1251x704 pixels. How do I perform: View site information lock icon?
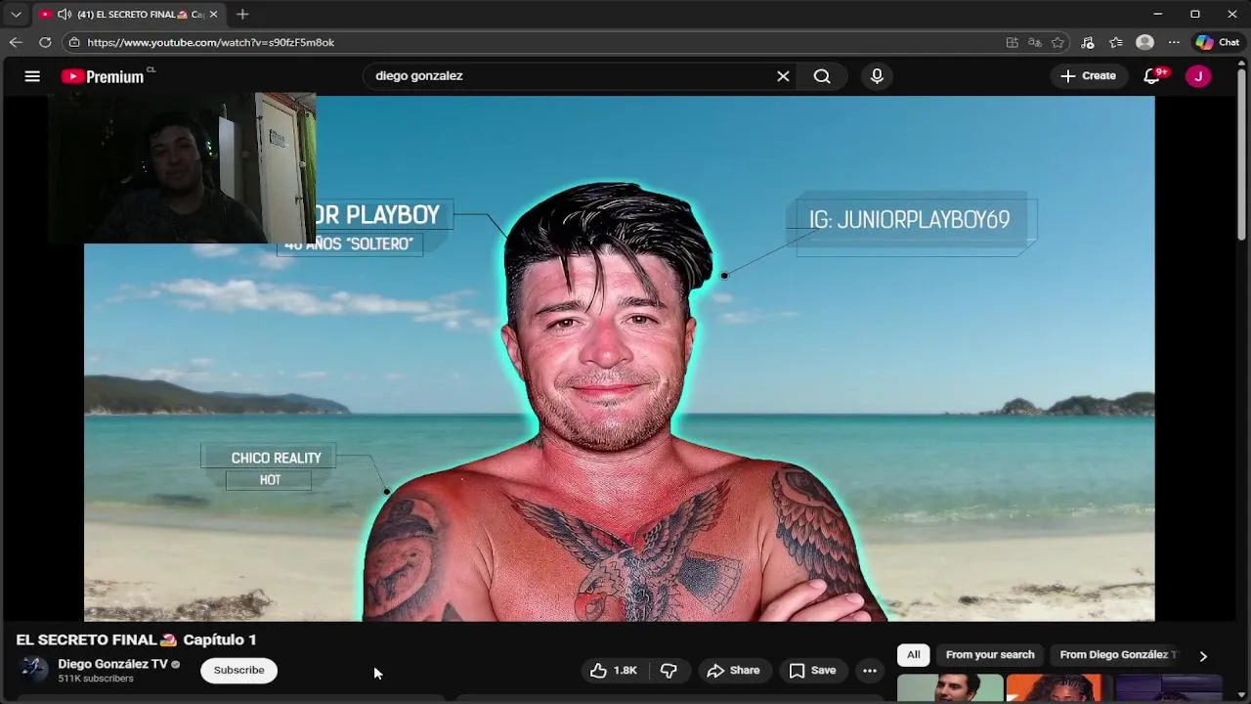coord(74,43)
